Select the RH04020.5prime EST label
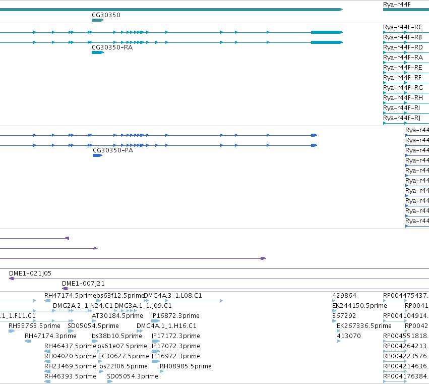The image size is (429, 384). tap(70, 356)
